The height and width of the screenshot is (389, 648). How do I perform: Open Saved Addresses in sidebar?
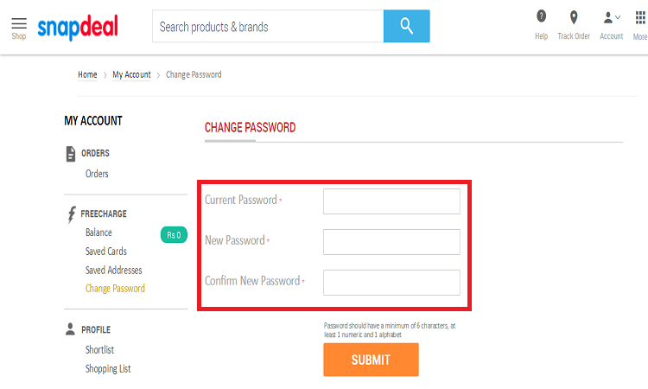[x=114, y=271]
